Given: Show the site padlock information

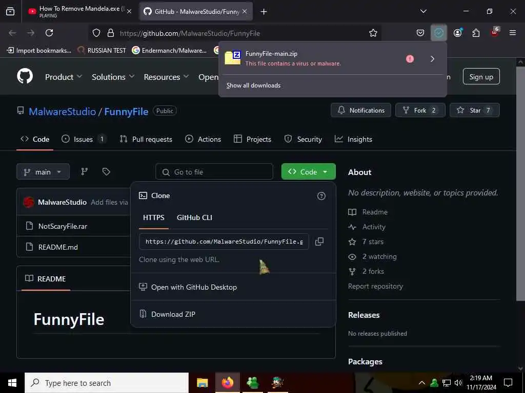Looking at the screenshot, I should 111,33.
